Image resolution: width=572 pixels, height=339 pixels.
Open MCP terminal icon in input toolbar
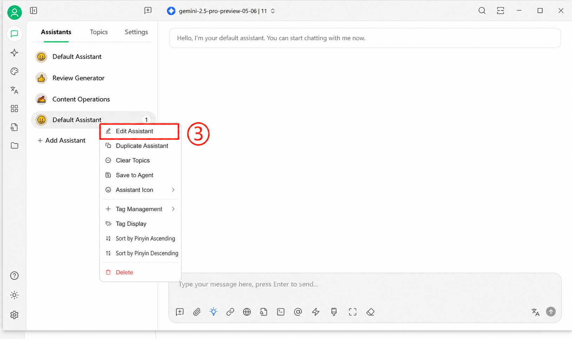coord(281,312)
